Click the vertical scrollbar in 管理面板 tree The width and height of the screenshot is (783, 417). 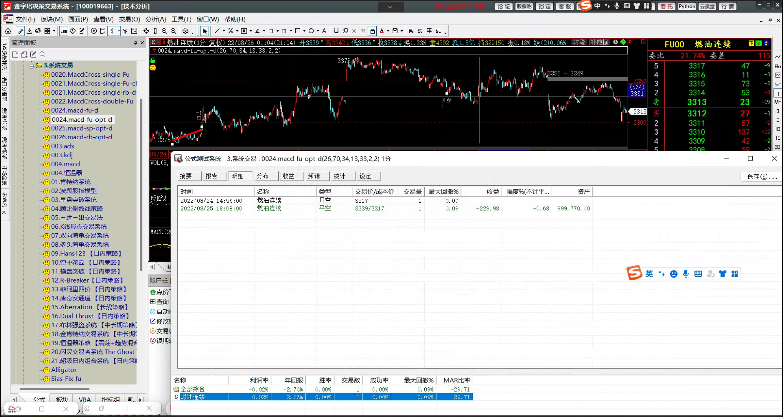pos(141,184)
